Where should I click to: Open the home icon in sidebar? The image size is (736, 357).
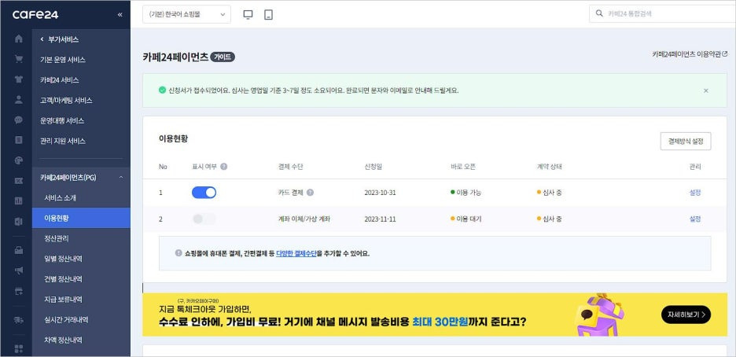pos(19,39)
